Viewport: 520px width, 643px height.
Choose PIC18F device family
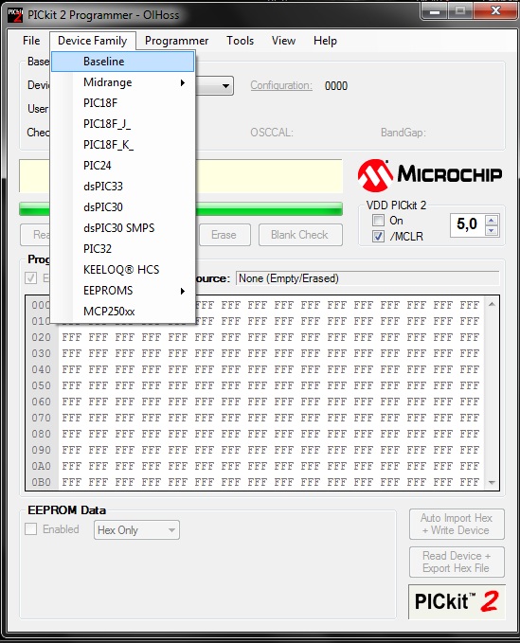(x=122, y=103)
